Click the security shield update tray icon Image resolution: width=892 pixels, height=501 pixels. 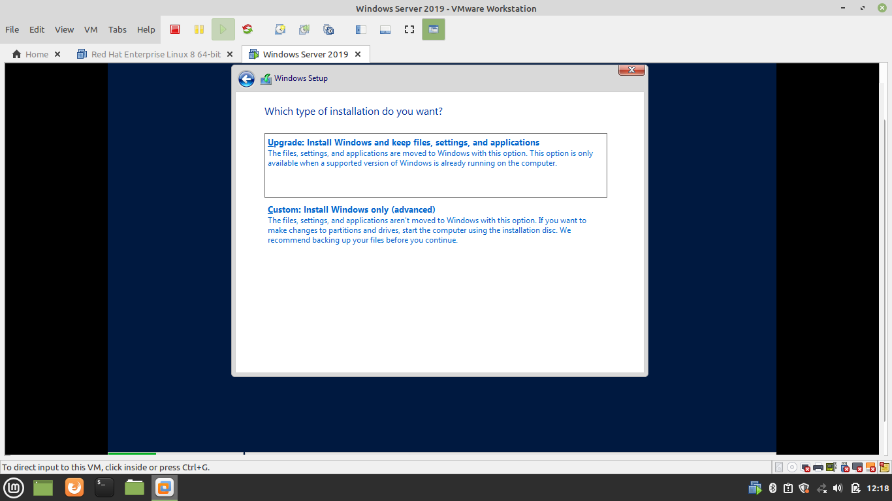click(804, 488)
